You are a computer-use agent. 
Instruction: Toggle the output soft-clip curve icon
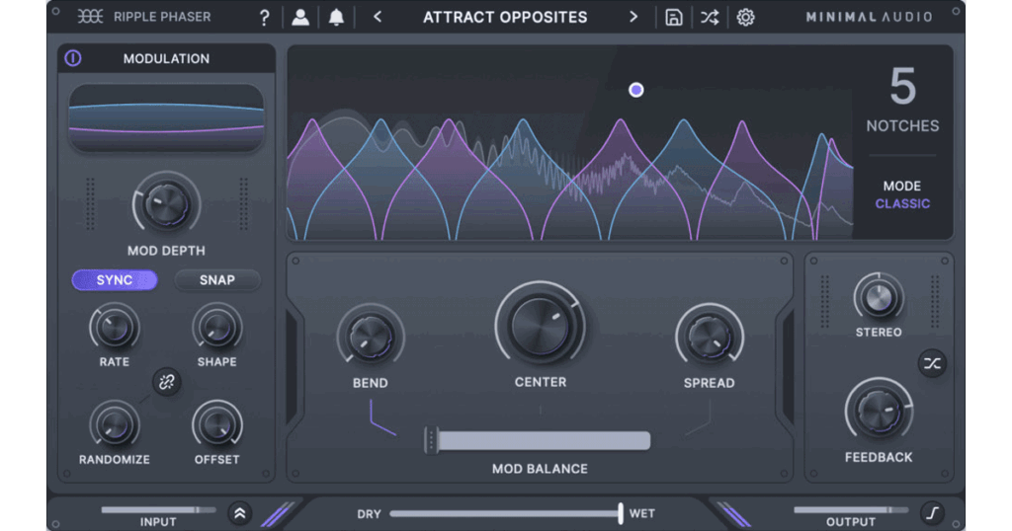coord(932,513)
